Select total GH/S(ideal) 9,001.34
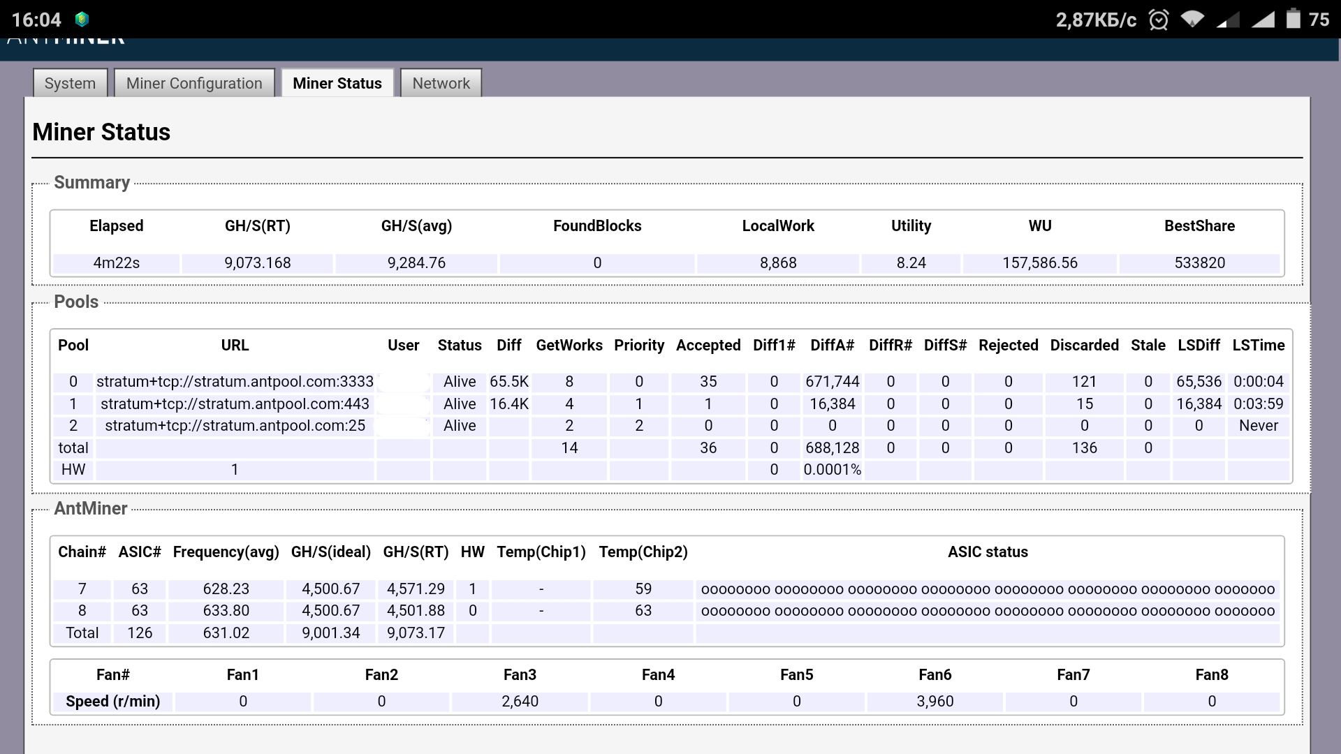 pos(331,633)
